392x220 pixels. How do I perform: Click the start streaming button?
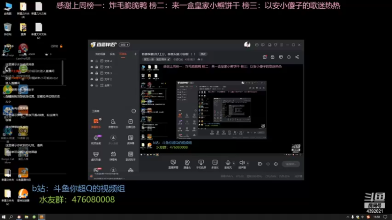291,164
